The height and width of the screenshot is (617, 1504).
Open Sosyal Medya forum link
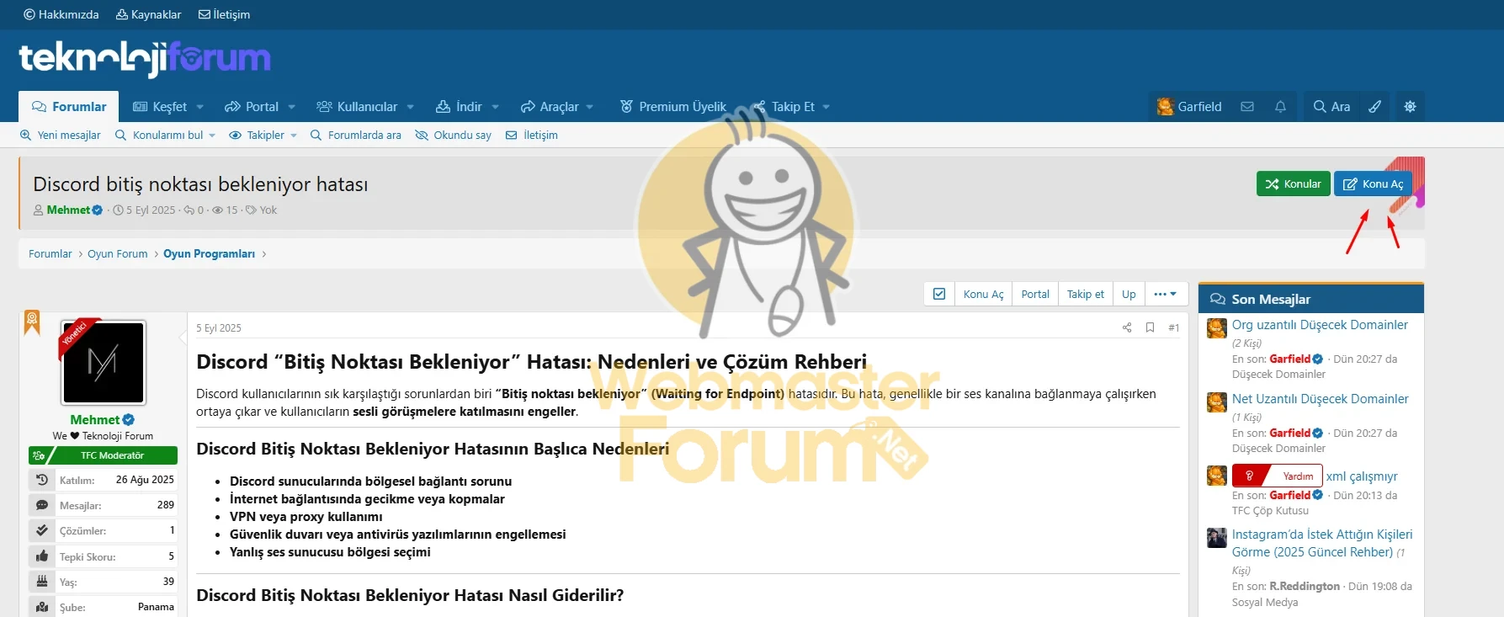(1265, 603)
